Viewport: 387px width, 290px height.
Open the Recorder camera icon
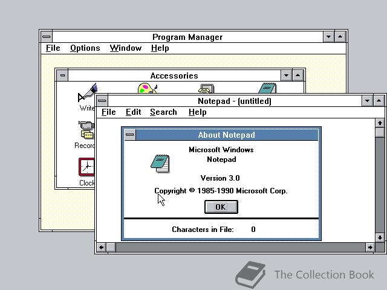point(86,129)
